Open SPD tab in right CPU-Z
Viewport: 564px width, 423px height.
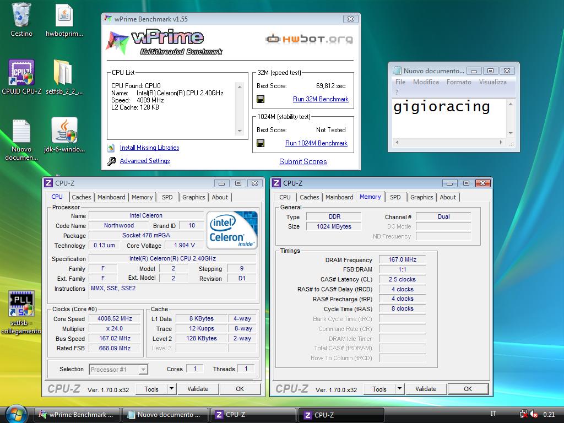pyautogui.click(x=395, y=197)
